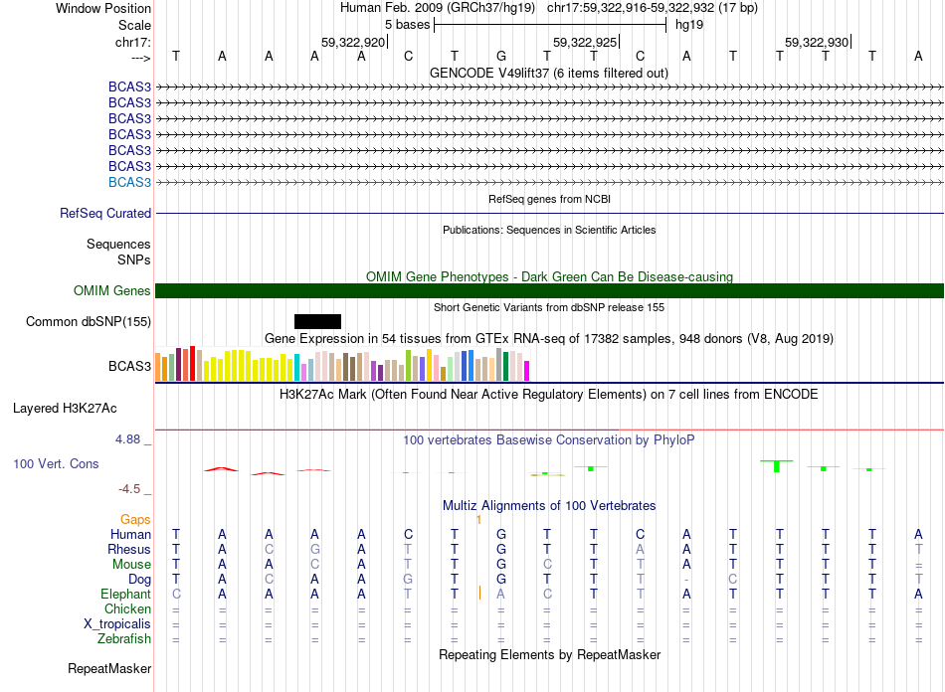Open OMIM Gene Phenotypes track title
The image size is (945, 692).
(x=549, y=276)
